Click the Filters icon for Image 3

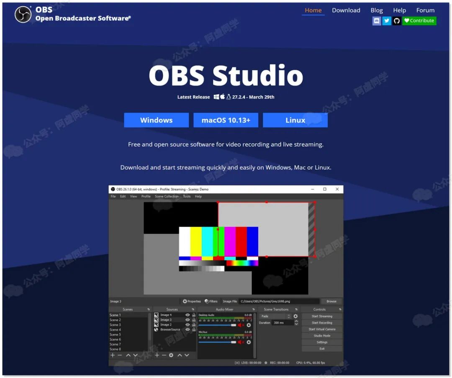coord(207,301)
